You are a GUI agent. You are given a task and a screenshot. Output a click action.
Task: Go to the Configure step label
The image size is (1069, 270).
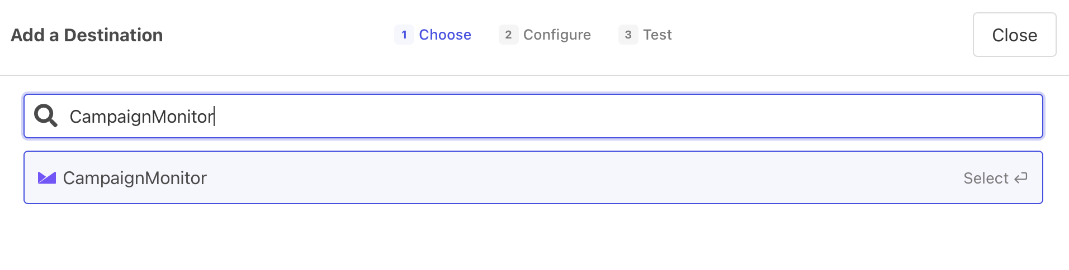(x=557, y=35)
